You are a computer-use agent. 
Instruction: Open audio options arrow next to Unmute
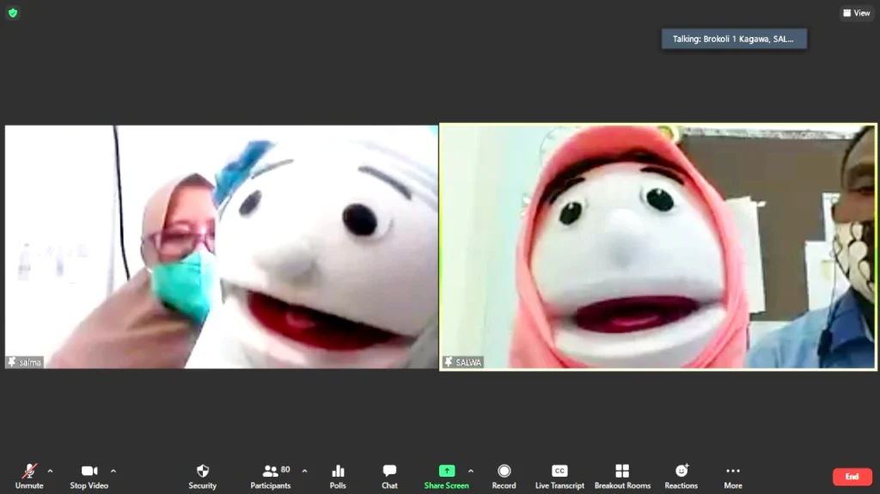pos(51,471)
